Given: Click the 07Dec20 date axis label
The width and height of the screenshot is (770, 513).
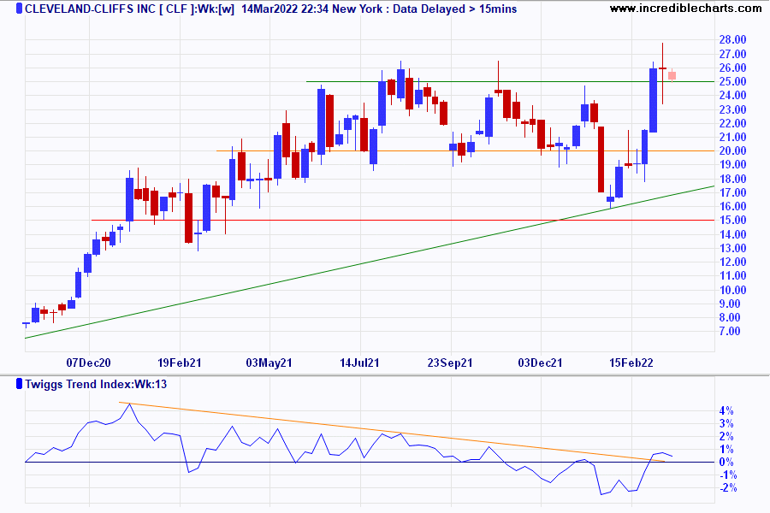Looking at the screenshot, I should (88, 363).
